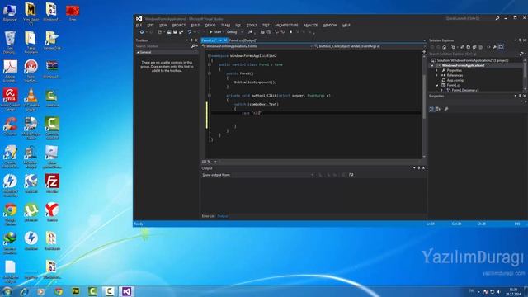This screenshot has width=528, height=297.
Task: Open the WINDOW menu
Action: (x=330, y=26)
